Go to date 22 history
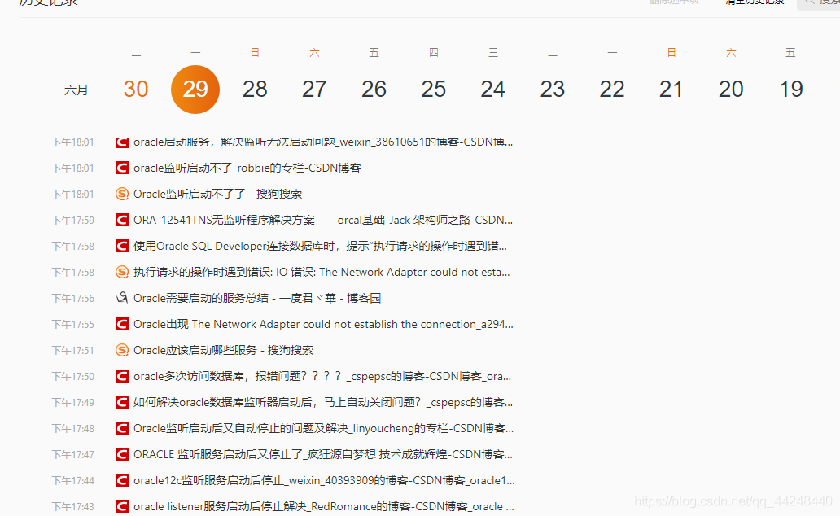This screenshot has height=516, width=840. [612, 89]
